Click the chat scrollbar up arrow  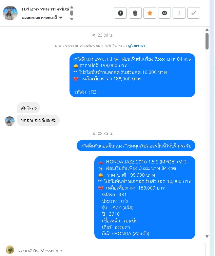click(x=207, y=30)
